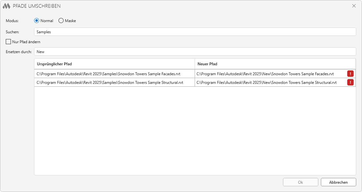The image size is (362, 192).
Task: Click the Suchen input field
Action: (x=195, y=32)
